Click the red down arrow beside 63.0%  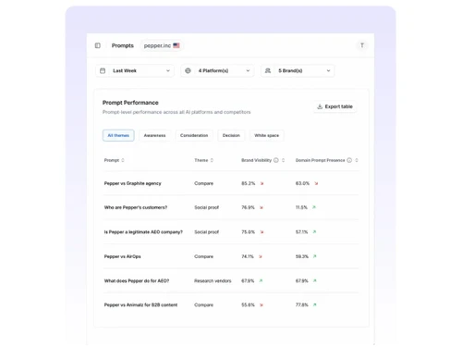click(316, 183)
